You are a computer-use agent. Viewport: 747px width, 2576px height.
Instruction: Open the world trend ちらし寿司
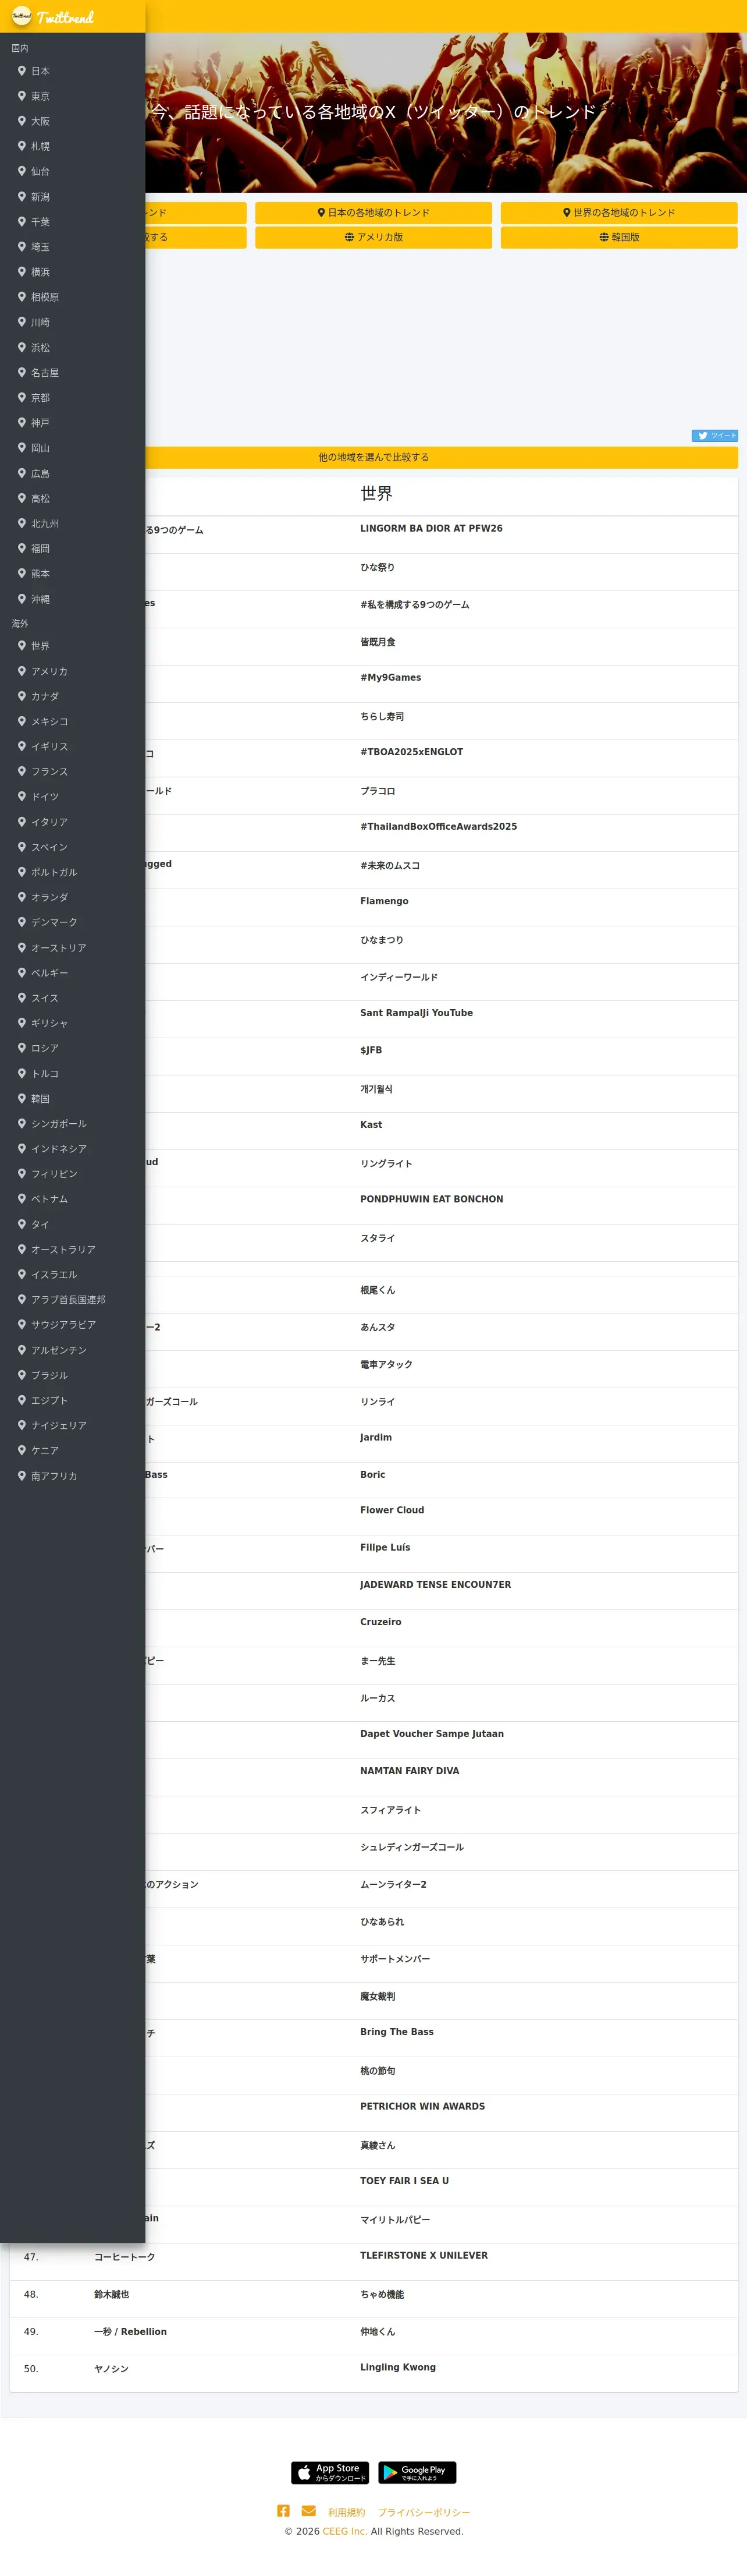[382, 716]
